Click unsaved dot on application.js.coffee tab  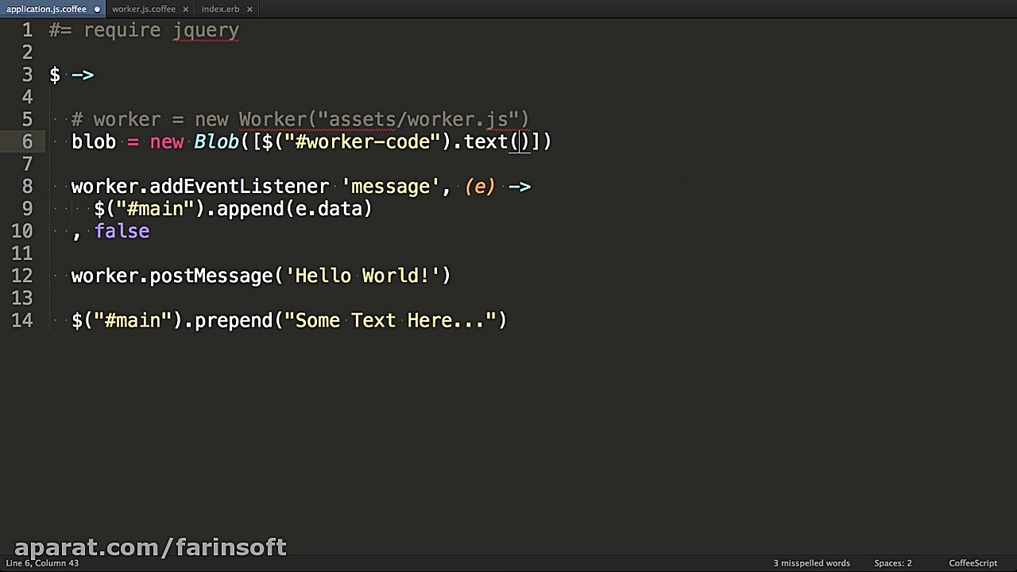[x=97, y=9]
